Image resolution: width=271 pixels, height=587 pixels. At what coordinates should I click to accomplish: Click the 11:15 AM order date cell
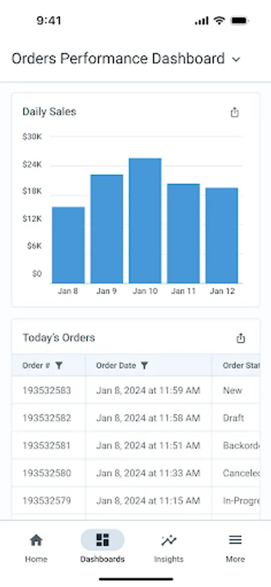[x=148, y=500]
